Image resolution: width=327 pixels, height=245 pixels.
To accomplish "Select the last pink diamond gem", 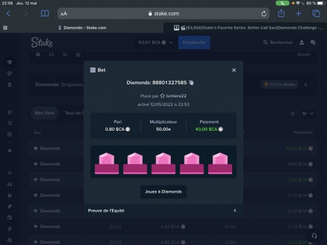I will pyautogui.click(x=220, y=163).
